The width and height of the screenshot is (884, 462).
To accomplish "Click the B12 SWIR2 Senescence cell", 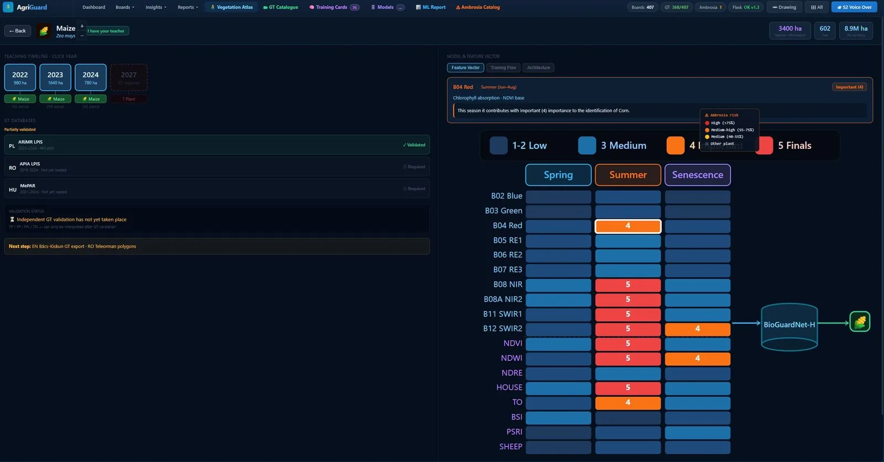I will coord(697,329).
